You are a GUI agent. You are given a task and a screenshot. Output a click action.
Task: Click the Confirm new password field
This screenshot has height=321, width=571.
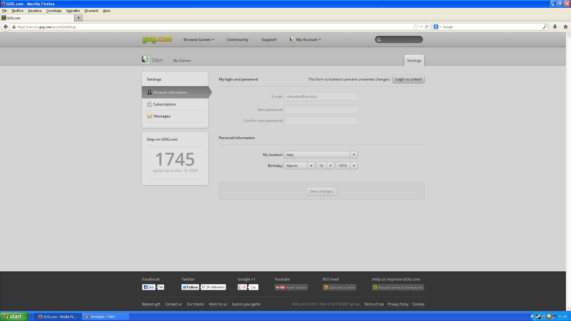321,120
